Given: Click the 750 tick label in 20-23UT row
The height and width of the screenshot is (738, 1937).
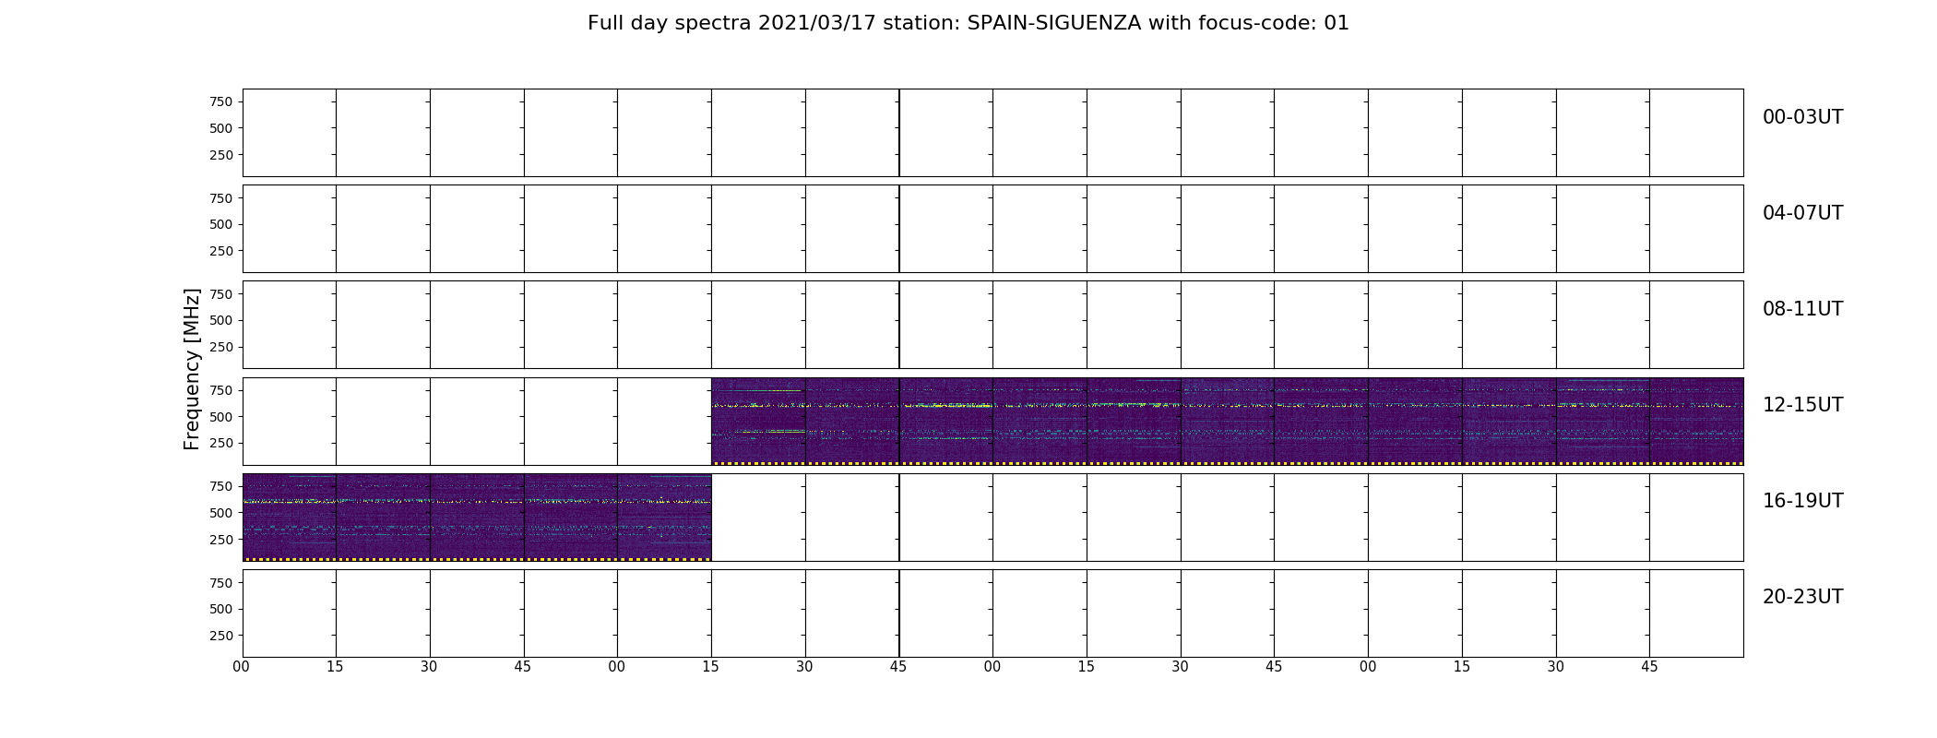Looking at the screenshot, I should (x=221, y=583).
